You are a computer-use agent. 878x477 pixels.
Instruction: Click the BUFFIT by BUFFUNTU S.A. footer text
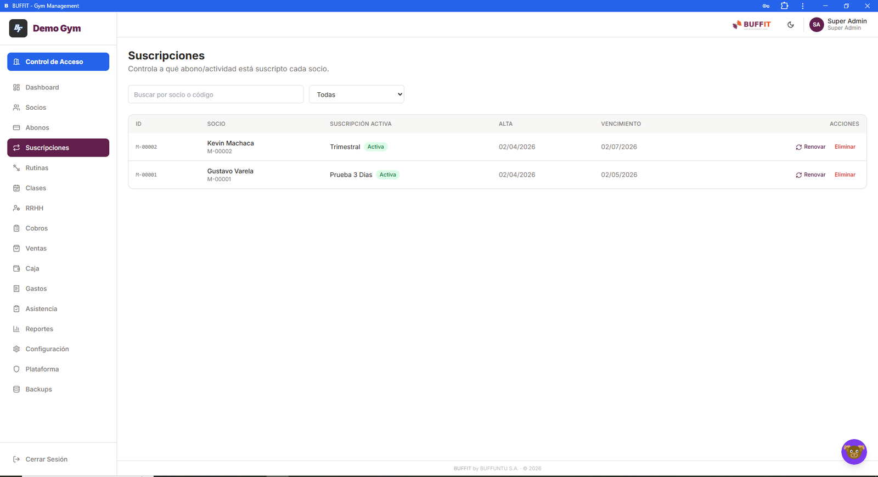tap(497, 469)
